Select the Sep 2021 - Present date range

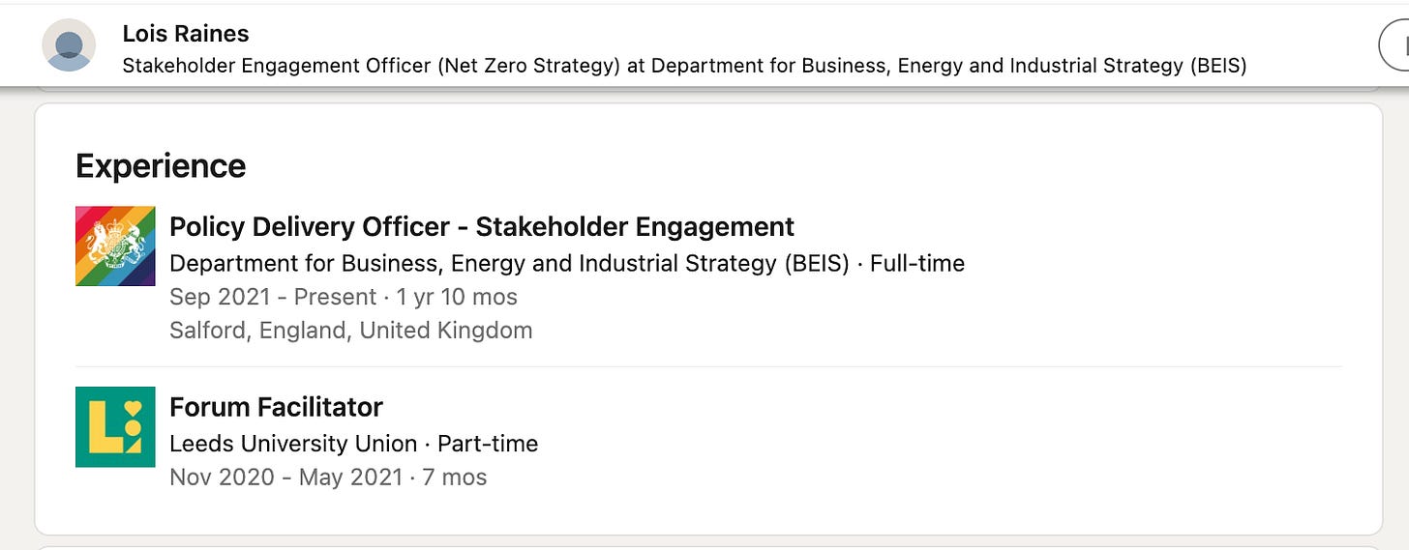point(273,297)
